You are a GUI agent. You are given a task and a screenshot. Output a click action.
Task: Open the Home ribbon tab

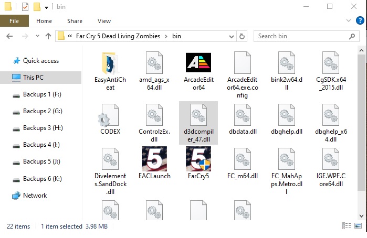click(44, 21)
